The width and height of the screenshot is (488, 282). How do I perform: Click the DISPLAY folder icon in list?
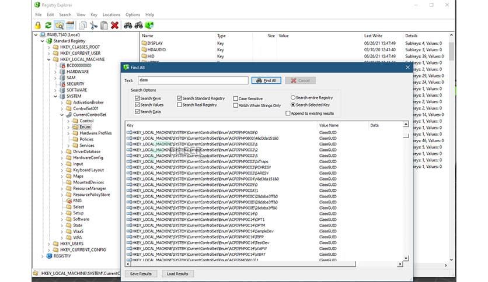click(144, 43)
